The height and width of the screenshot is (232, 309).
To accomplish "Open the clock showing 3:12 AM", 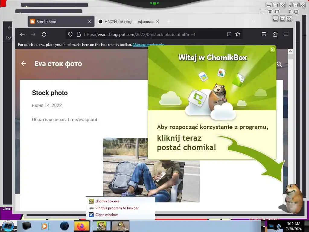I will tap(294, 226).
